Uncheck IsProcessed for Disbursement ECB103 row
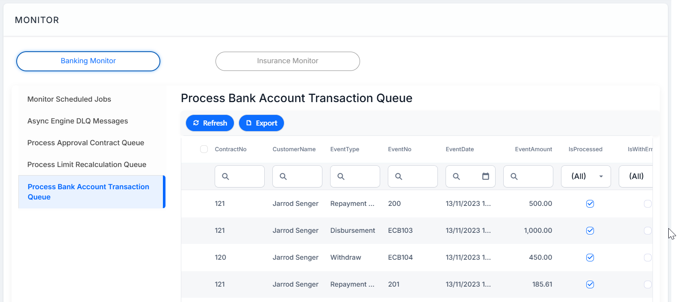The width and height of the screenshot is (691, 302). pyautogui.click(x=590, y=231)
